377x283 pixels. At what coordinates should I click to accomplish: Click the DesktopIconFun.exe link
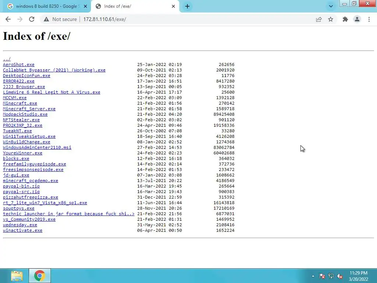click(x=27, y=76)
